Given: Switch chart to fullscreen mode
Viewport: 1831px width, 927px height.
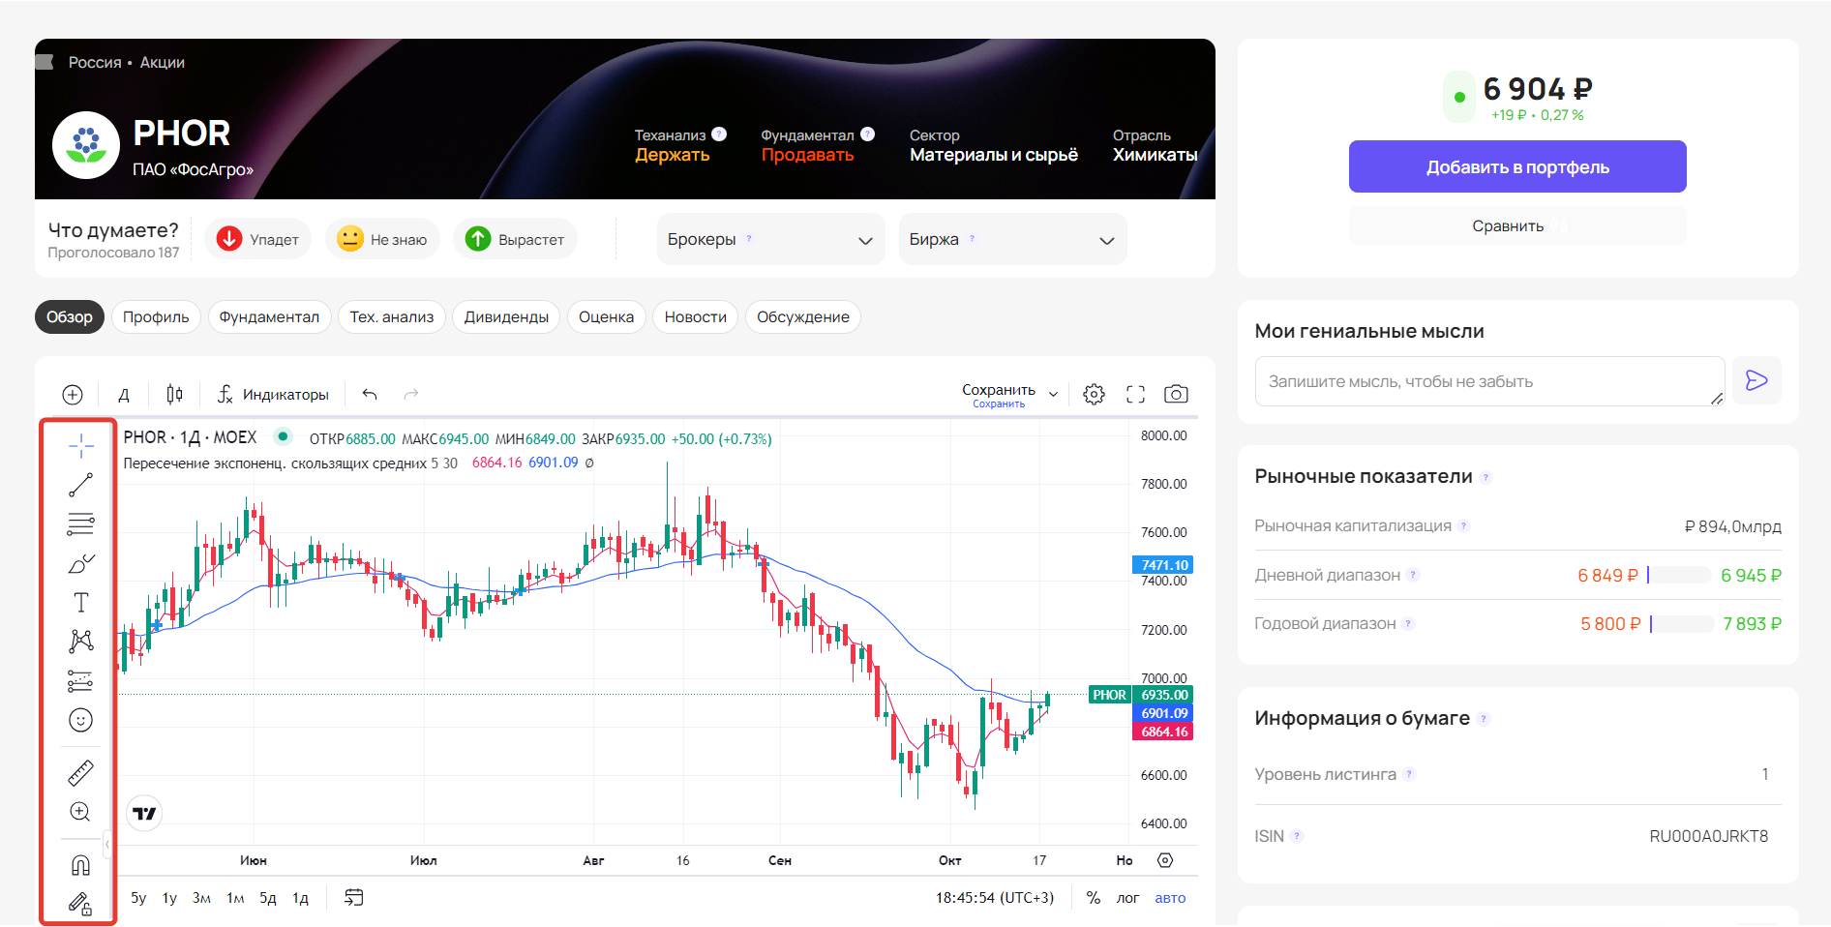Looking at the screenshot, I should [x=1135, y=394].
